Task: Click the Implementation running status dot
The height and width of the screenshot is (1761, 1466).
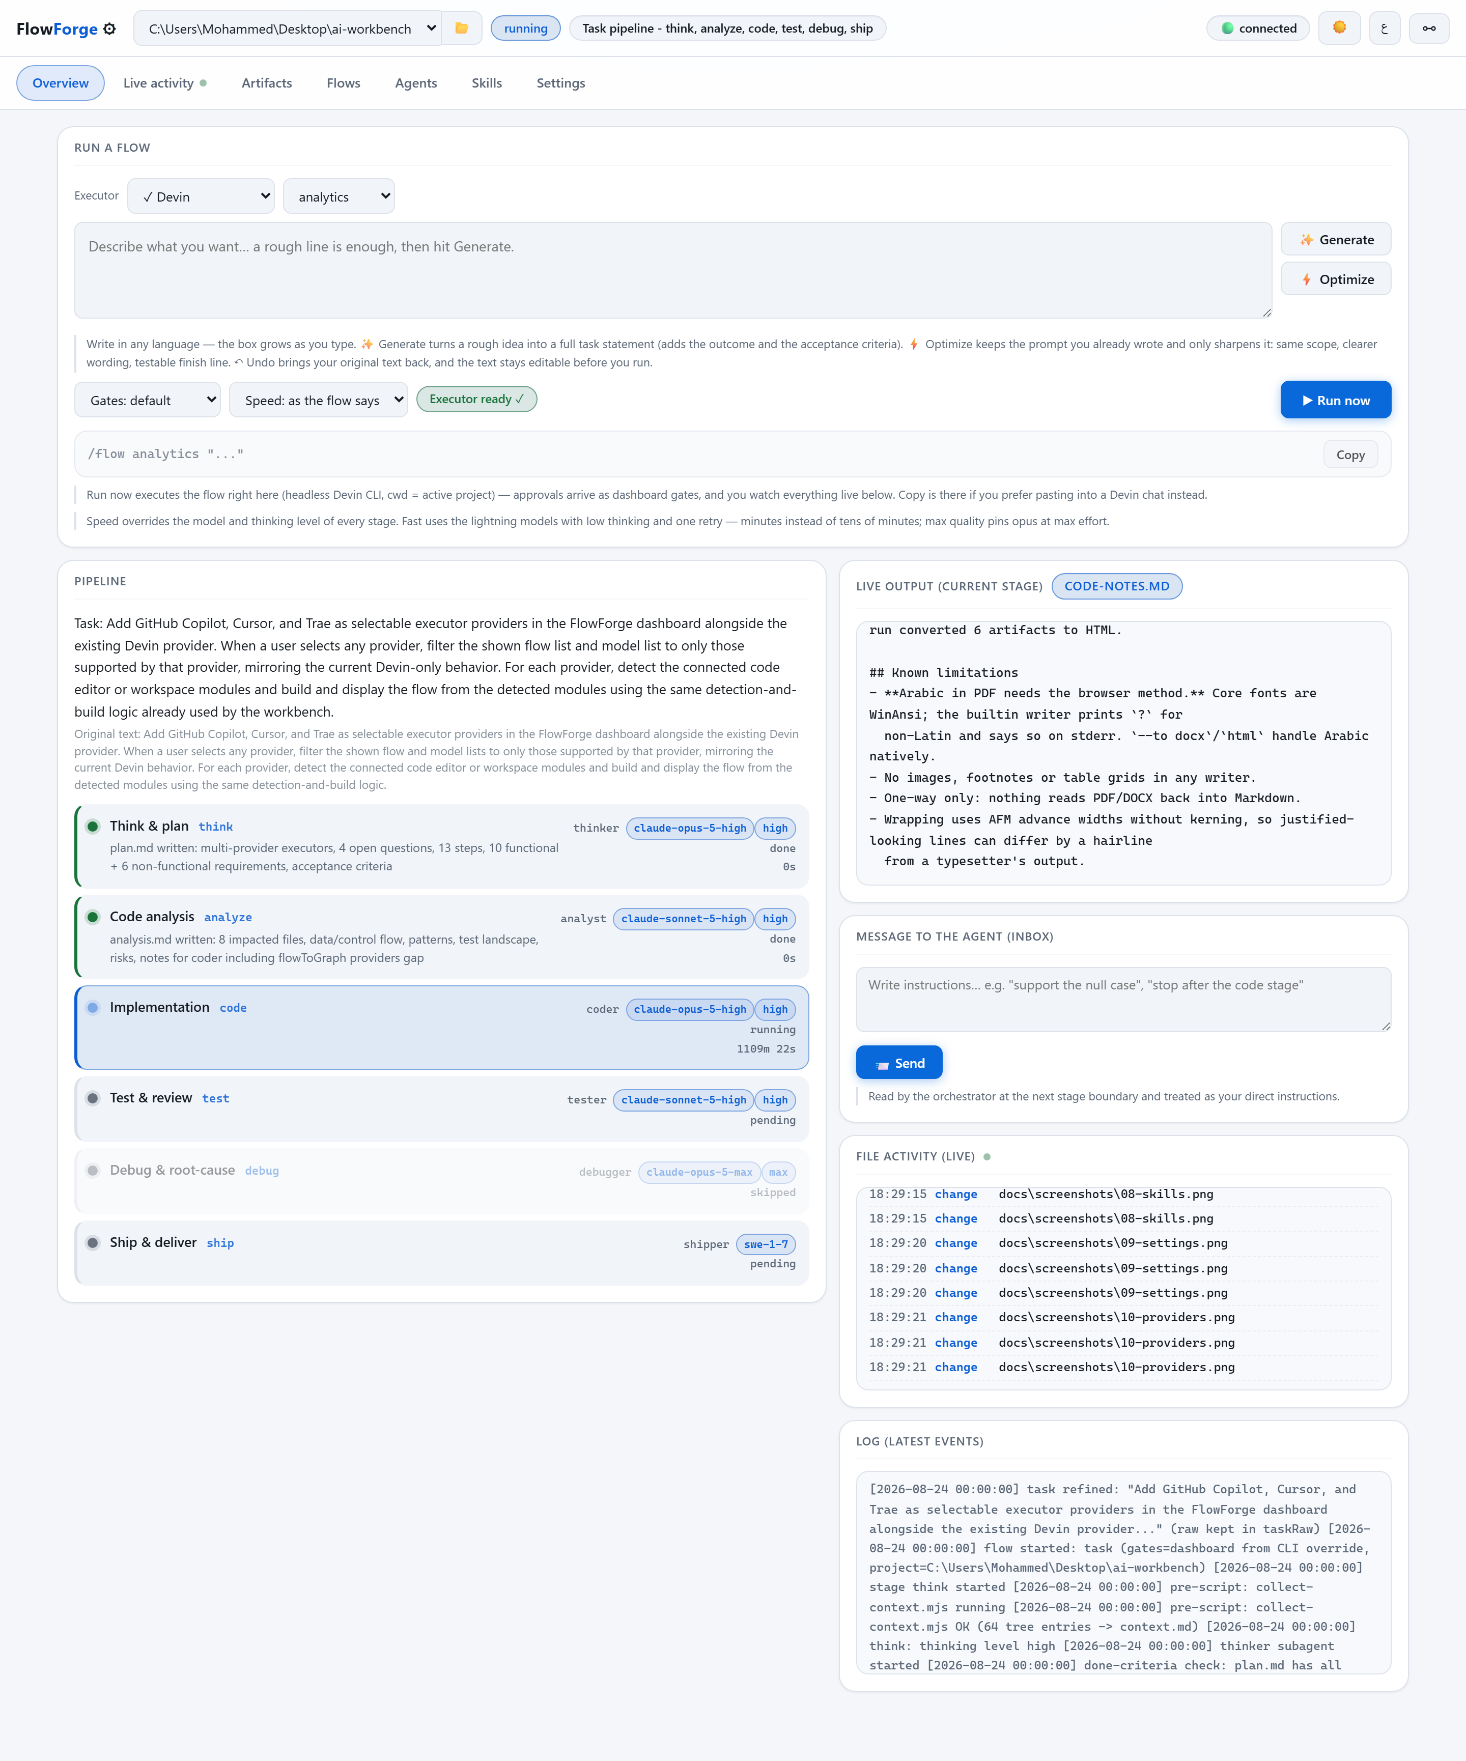Action: click(x=93, y=1008)
